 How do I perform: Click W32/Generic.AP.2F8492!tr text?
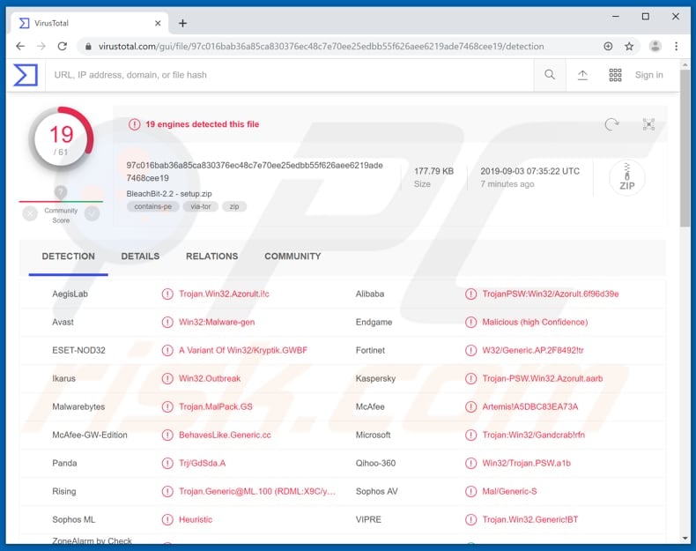pyautogui.click(x=533, y=350)
